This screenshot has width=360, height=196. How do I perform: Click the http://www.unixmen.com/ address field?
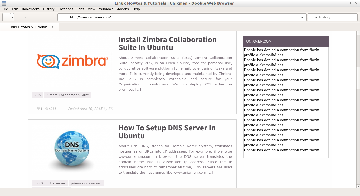182,17
